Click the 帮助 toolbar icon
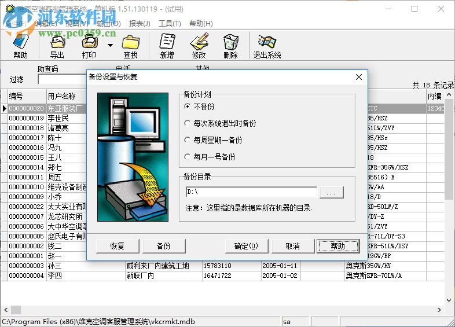This screenshot has width=455, height=327. tap(20, 45)
